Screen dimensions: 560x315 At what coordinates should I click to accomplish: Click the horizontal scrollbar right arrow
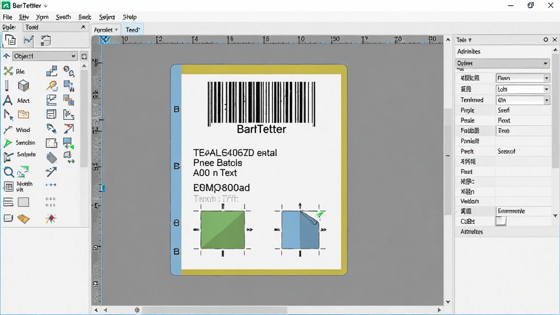tap(439, 310)
